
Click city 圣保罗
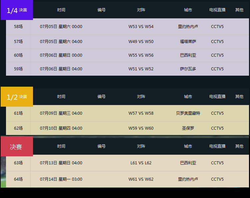pos(188,128)
